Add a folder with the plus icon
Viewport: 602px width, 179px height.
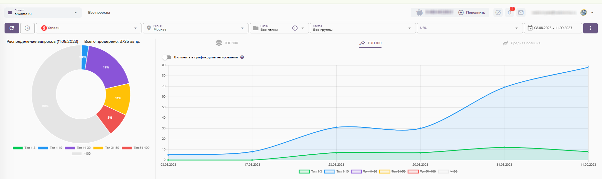[x=295, y=28]
